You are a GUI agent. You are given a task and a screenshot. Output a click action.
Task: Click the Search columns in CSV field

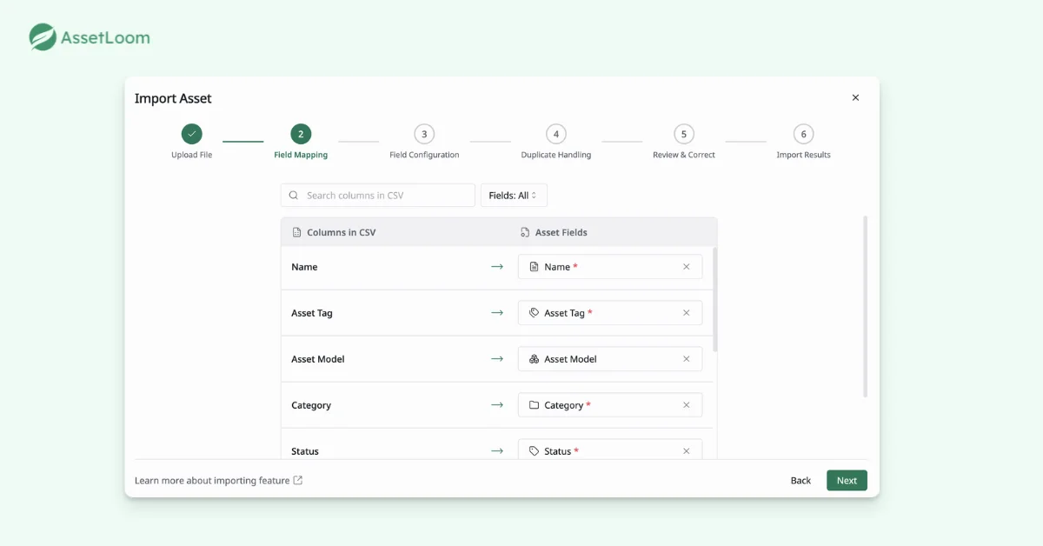(x=378, y=196)
